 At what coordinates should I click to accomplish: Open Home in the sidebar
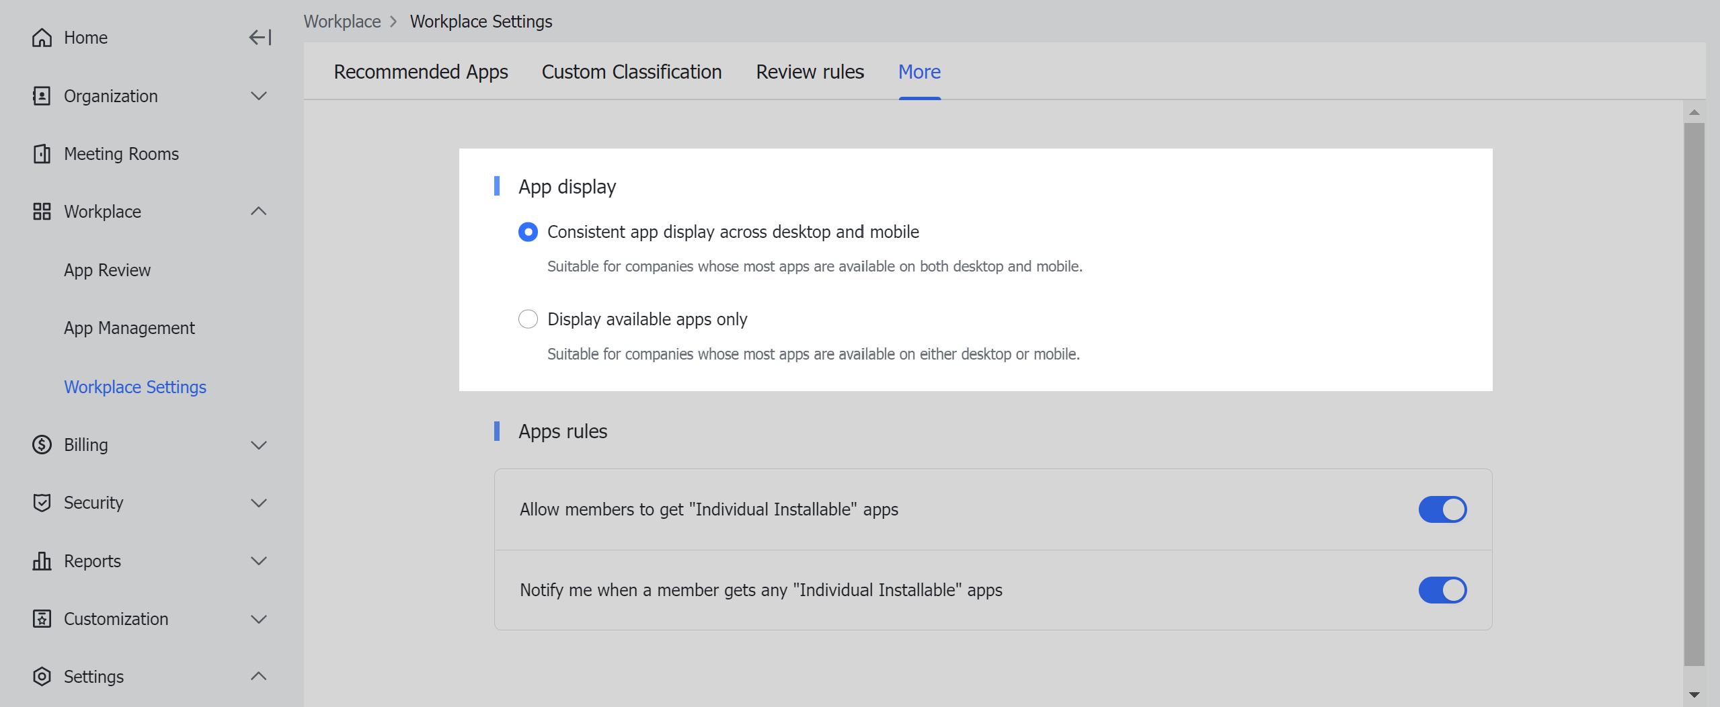coord(85,38)
